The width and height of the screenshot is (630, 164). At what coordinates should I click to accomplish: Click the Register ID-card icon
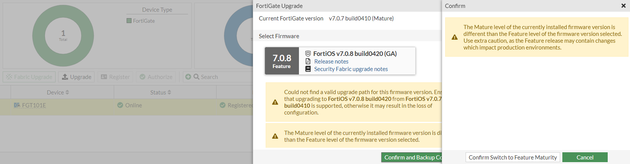click(x=104, y=77)
